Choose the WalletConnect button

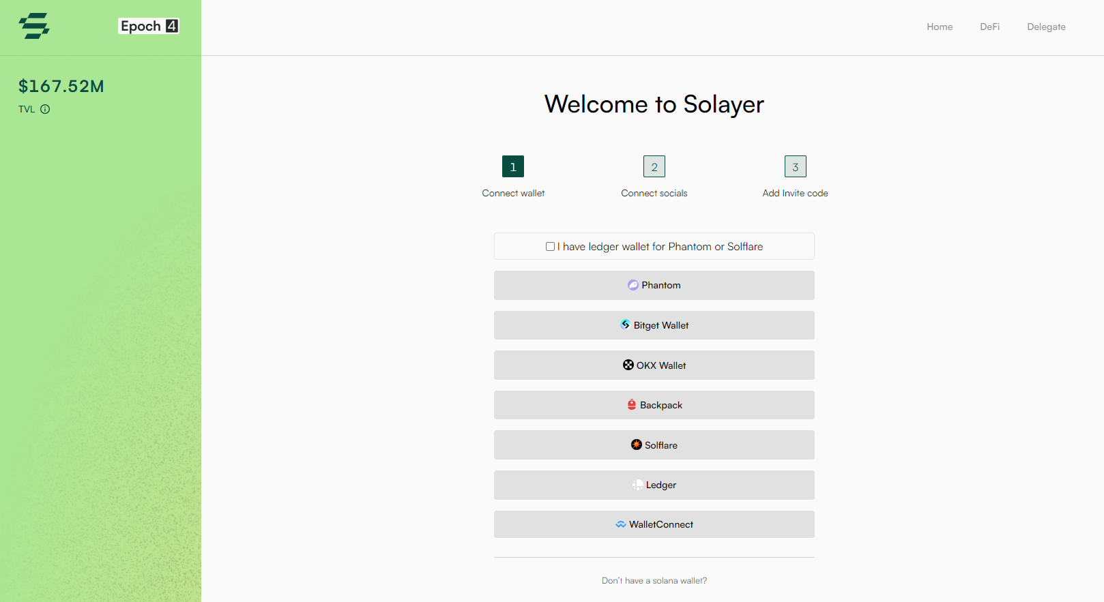click(x=654, y=524)
